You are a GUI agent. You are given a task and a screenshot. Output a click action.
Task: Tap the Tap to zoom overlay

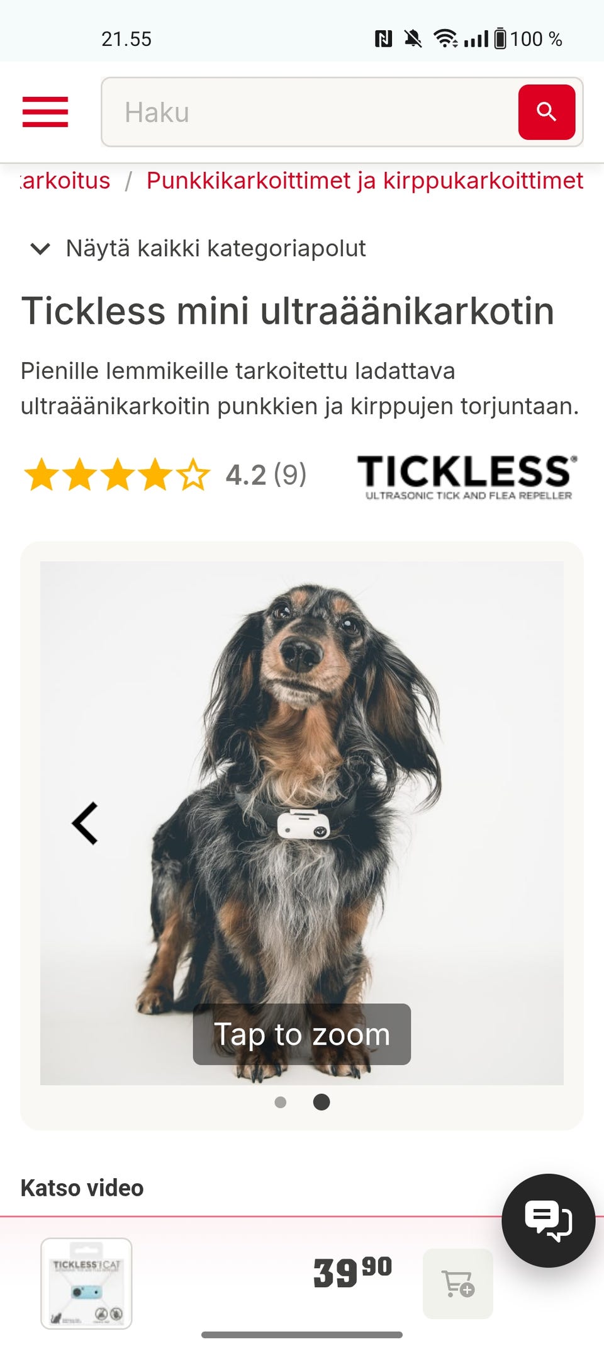coord(302,1034)
